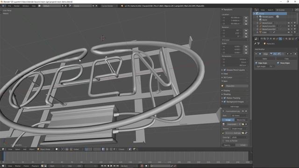Expand the RenderLayers tree row
Screen dimensions: 299x168
click(257, 17)
